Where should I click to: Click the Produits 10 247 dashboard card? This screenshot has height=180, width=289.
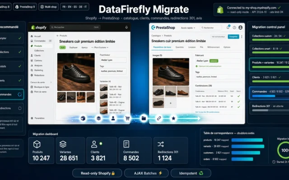pyautogui.click(x=41, y=150)
